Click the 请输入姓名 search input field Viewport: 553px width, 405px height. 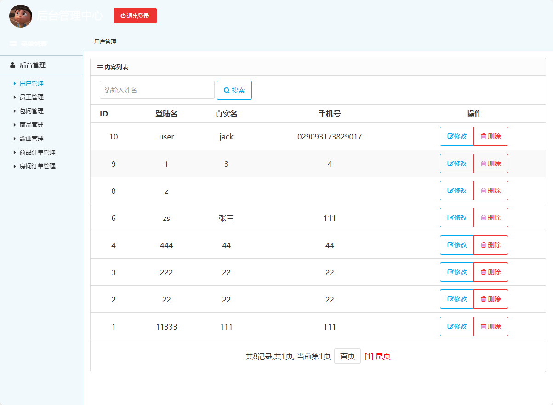pos(157,90)
